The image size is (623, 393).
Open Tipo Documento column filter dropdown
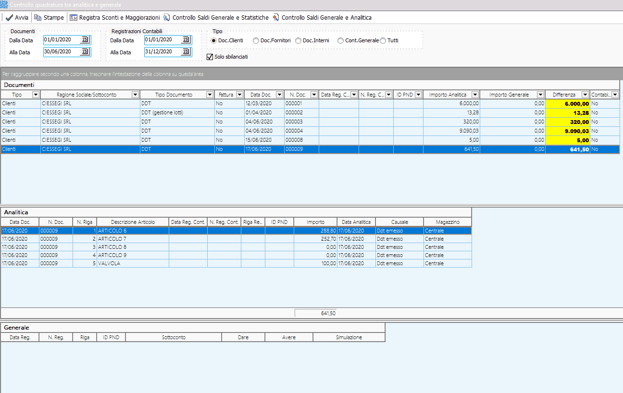click(210, 95)
